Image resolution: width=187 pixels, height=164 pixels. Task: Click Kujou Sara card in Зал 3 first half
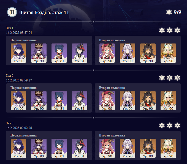(80, 148)
